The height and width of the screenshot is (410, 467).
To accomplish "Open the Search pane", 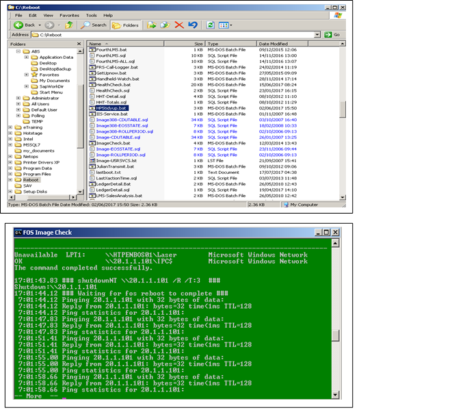I will tap(94, 25).
